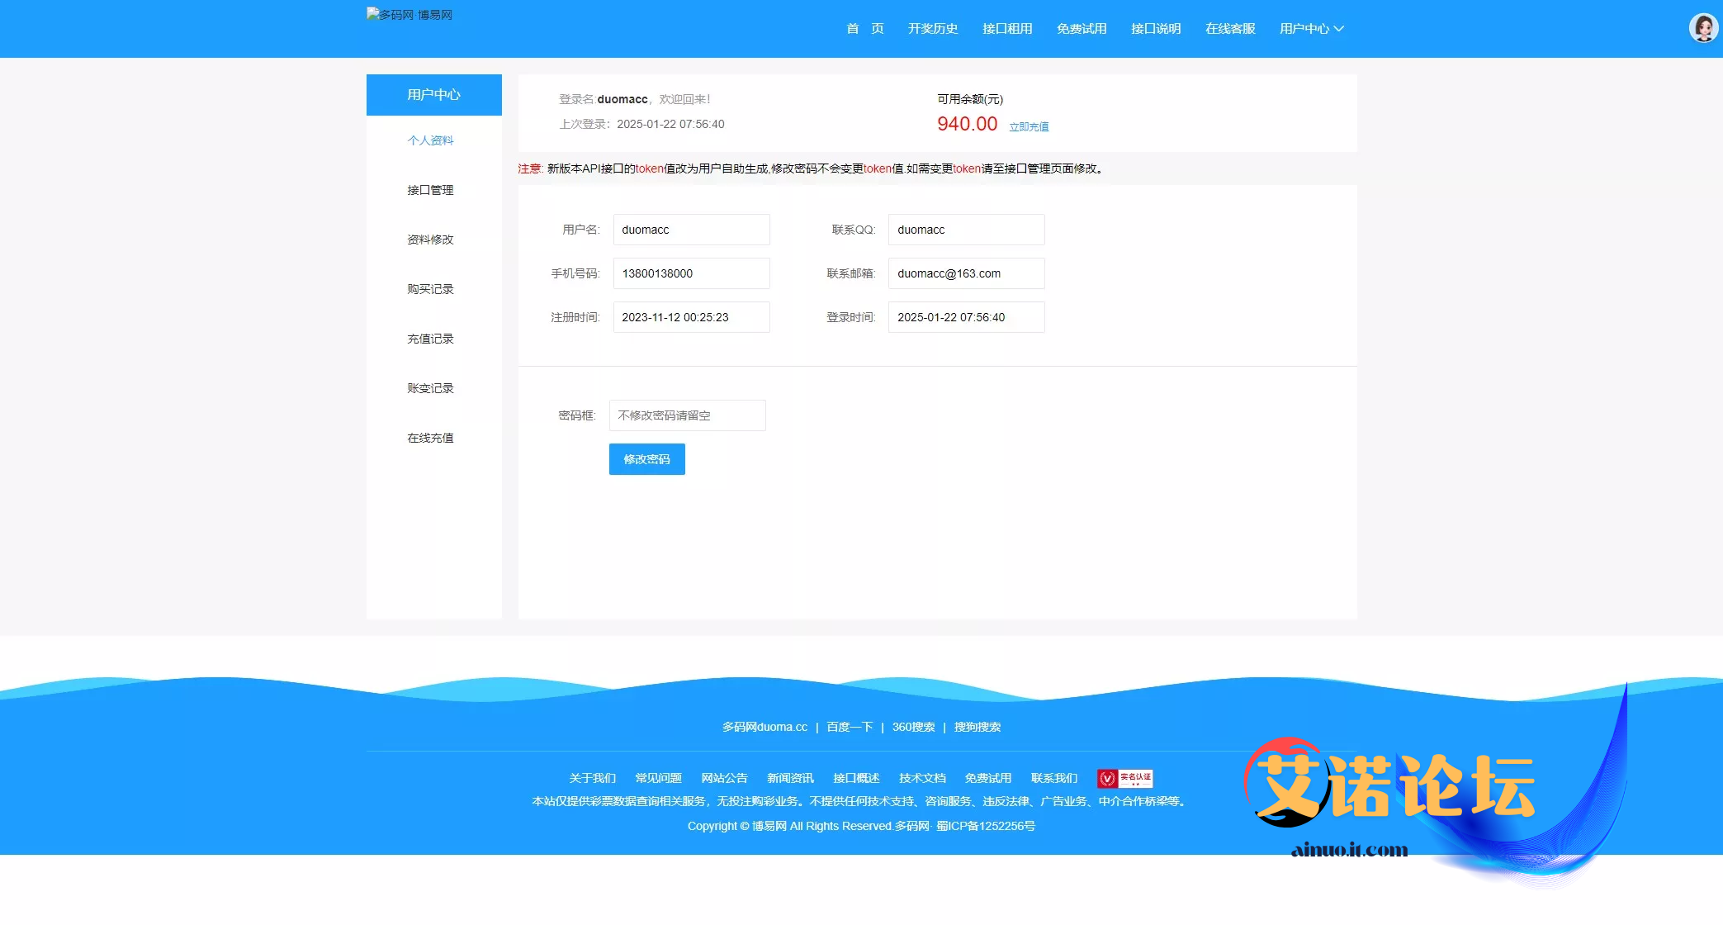1723x925 pixels.
Task: Open 在线客服 in the top nav
Action: 1230,29
